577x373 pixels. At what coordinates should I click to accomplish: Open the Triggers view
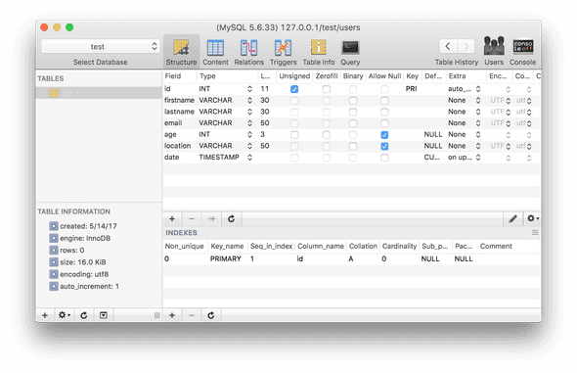pyautogui.click(x=283, y=52)
